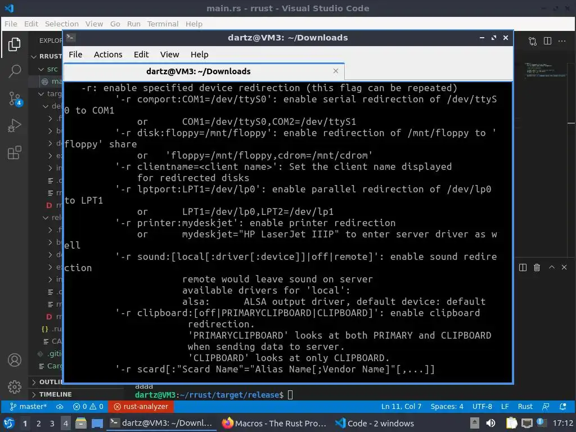Go to line via Ln 11, Col 7
This screenshot has height=432, width=576.
[401, 406]
